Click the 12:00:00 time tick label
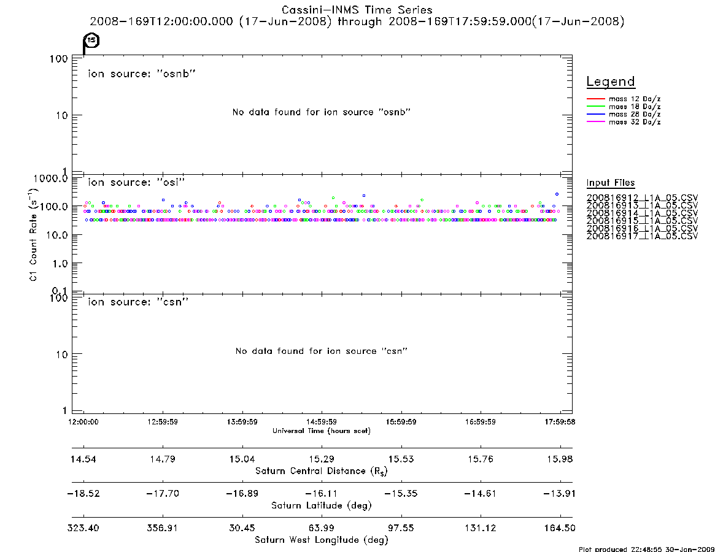Screen dimensions: 715x552 (x=83, y=422)
